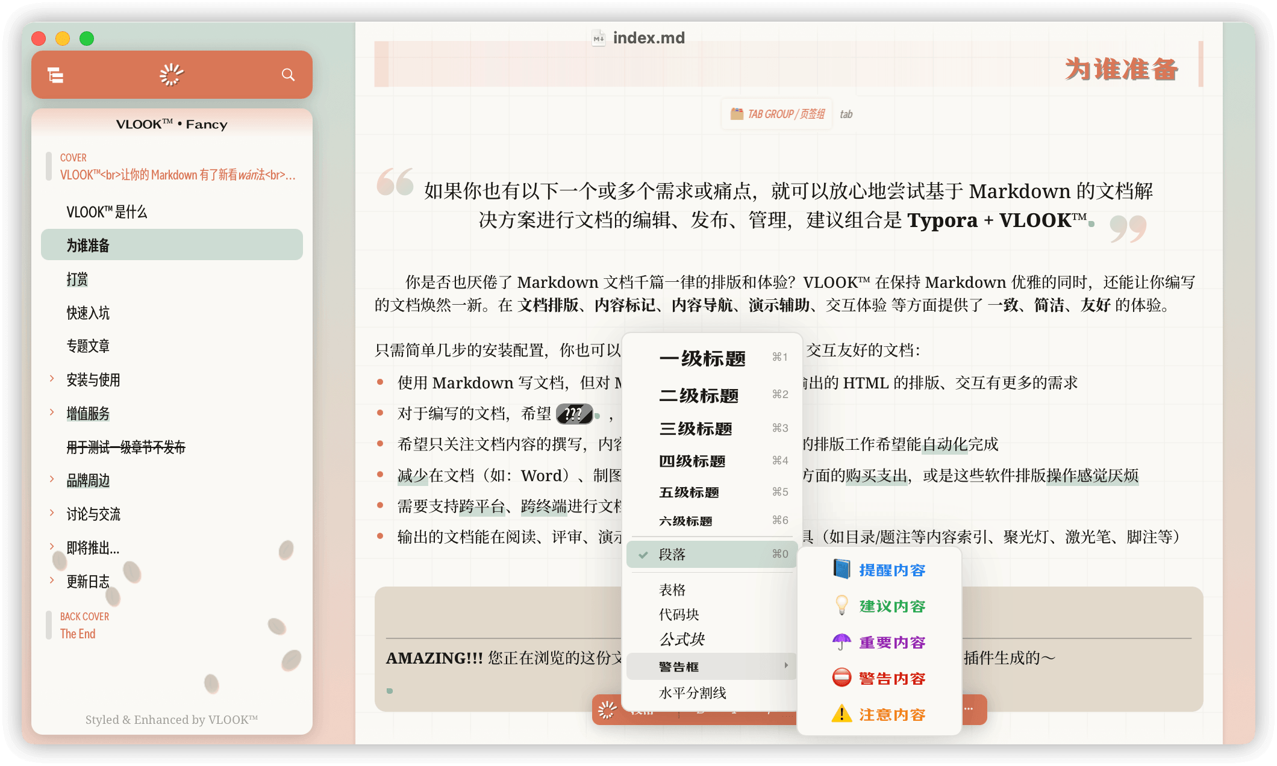Viewport: 1277px width, 766px height.
Task: Click the red no-entry icon for 警告内容
Action: pyautogui.click(x=841, y=677)
